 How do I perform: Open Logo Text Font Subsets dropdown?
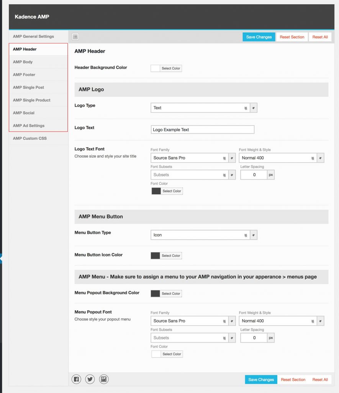coord(232,175)
